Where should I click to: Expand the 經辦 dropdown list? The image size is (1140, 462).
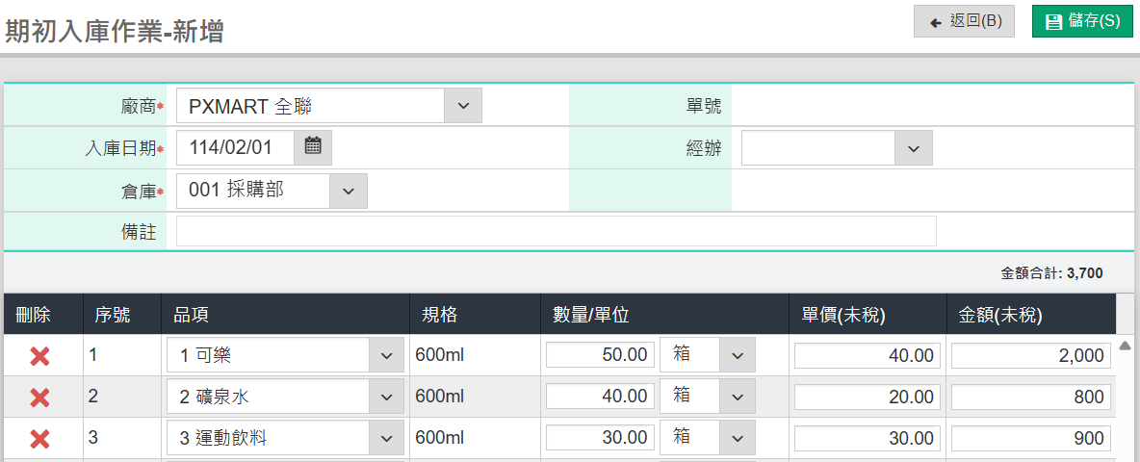click(913, 148)
